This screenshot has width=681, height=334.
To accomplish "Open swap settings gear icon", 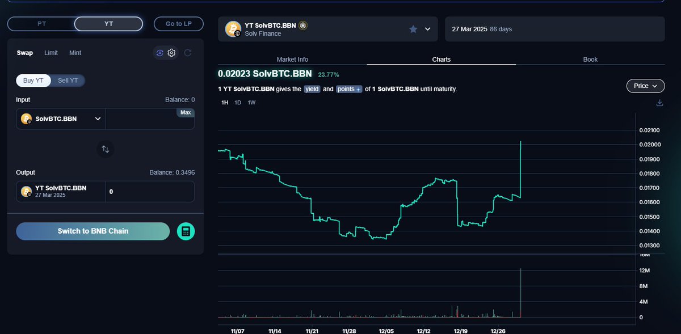I will (172, 53).
